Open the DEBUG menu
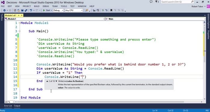The image size is (210, 112). 46,6
